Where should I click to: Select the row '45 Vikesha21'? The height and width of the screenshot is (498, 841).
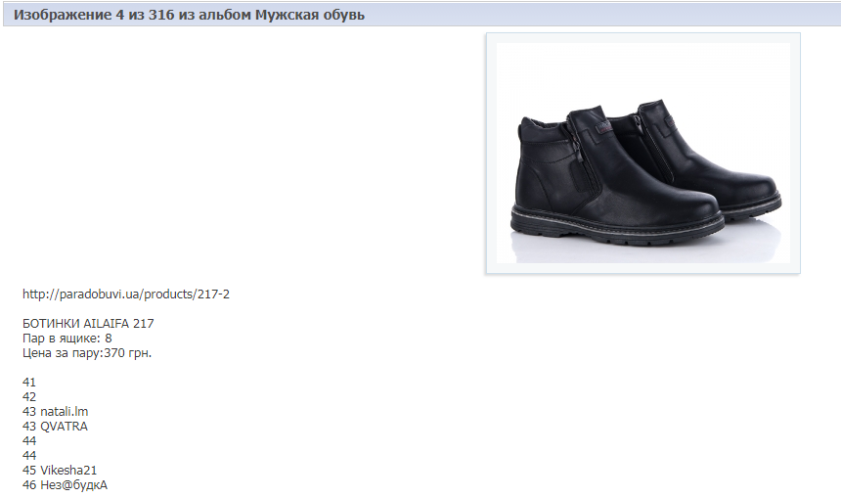(x=60, y=470)
